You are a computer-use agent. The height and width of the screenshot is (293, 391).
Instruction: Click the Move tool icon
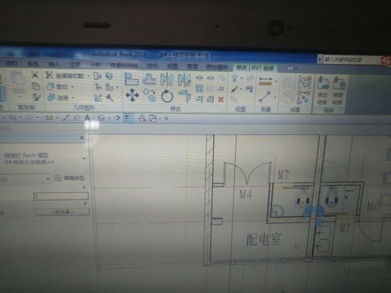(132, 95)
